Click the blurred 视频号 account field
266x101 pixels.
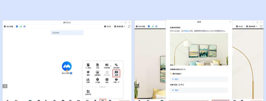[x=199, y=79]
